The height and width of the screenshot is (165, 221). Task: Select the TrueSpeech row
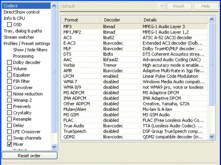135,131
